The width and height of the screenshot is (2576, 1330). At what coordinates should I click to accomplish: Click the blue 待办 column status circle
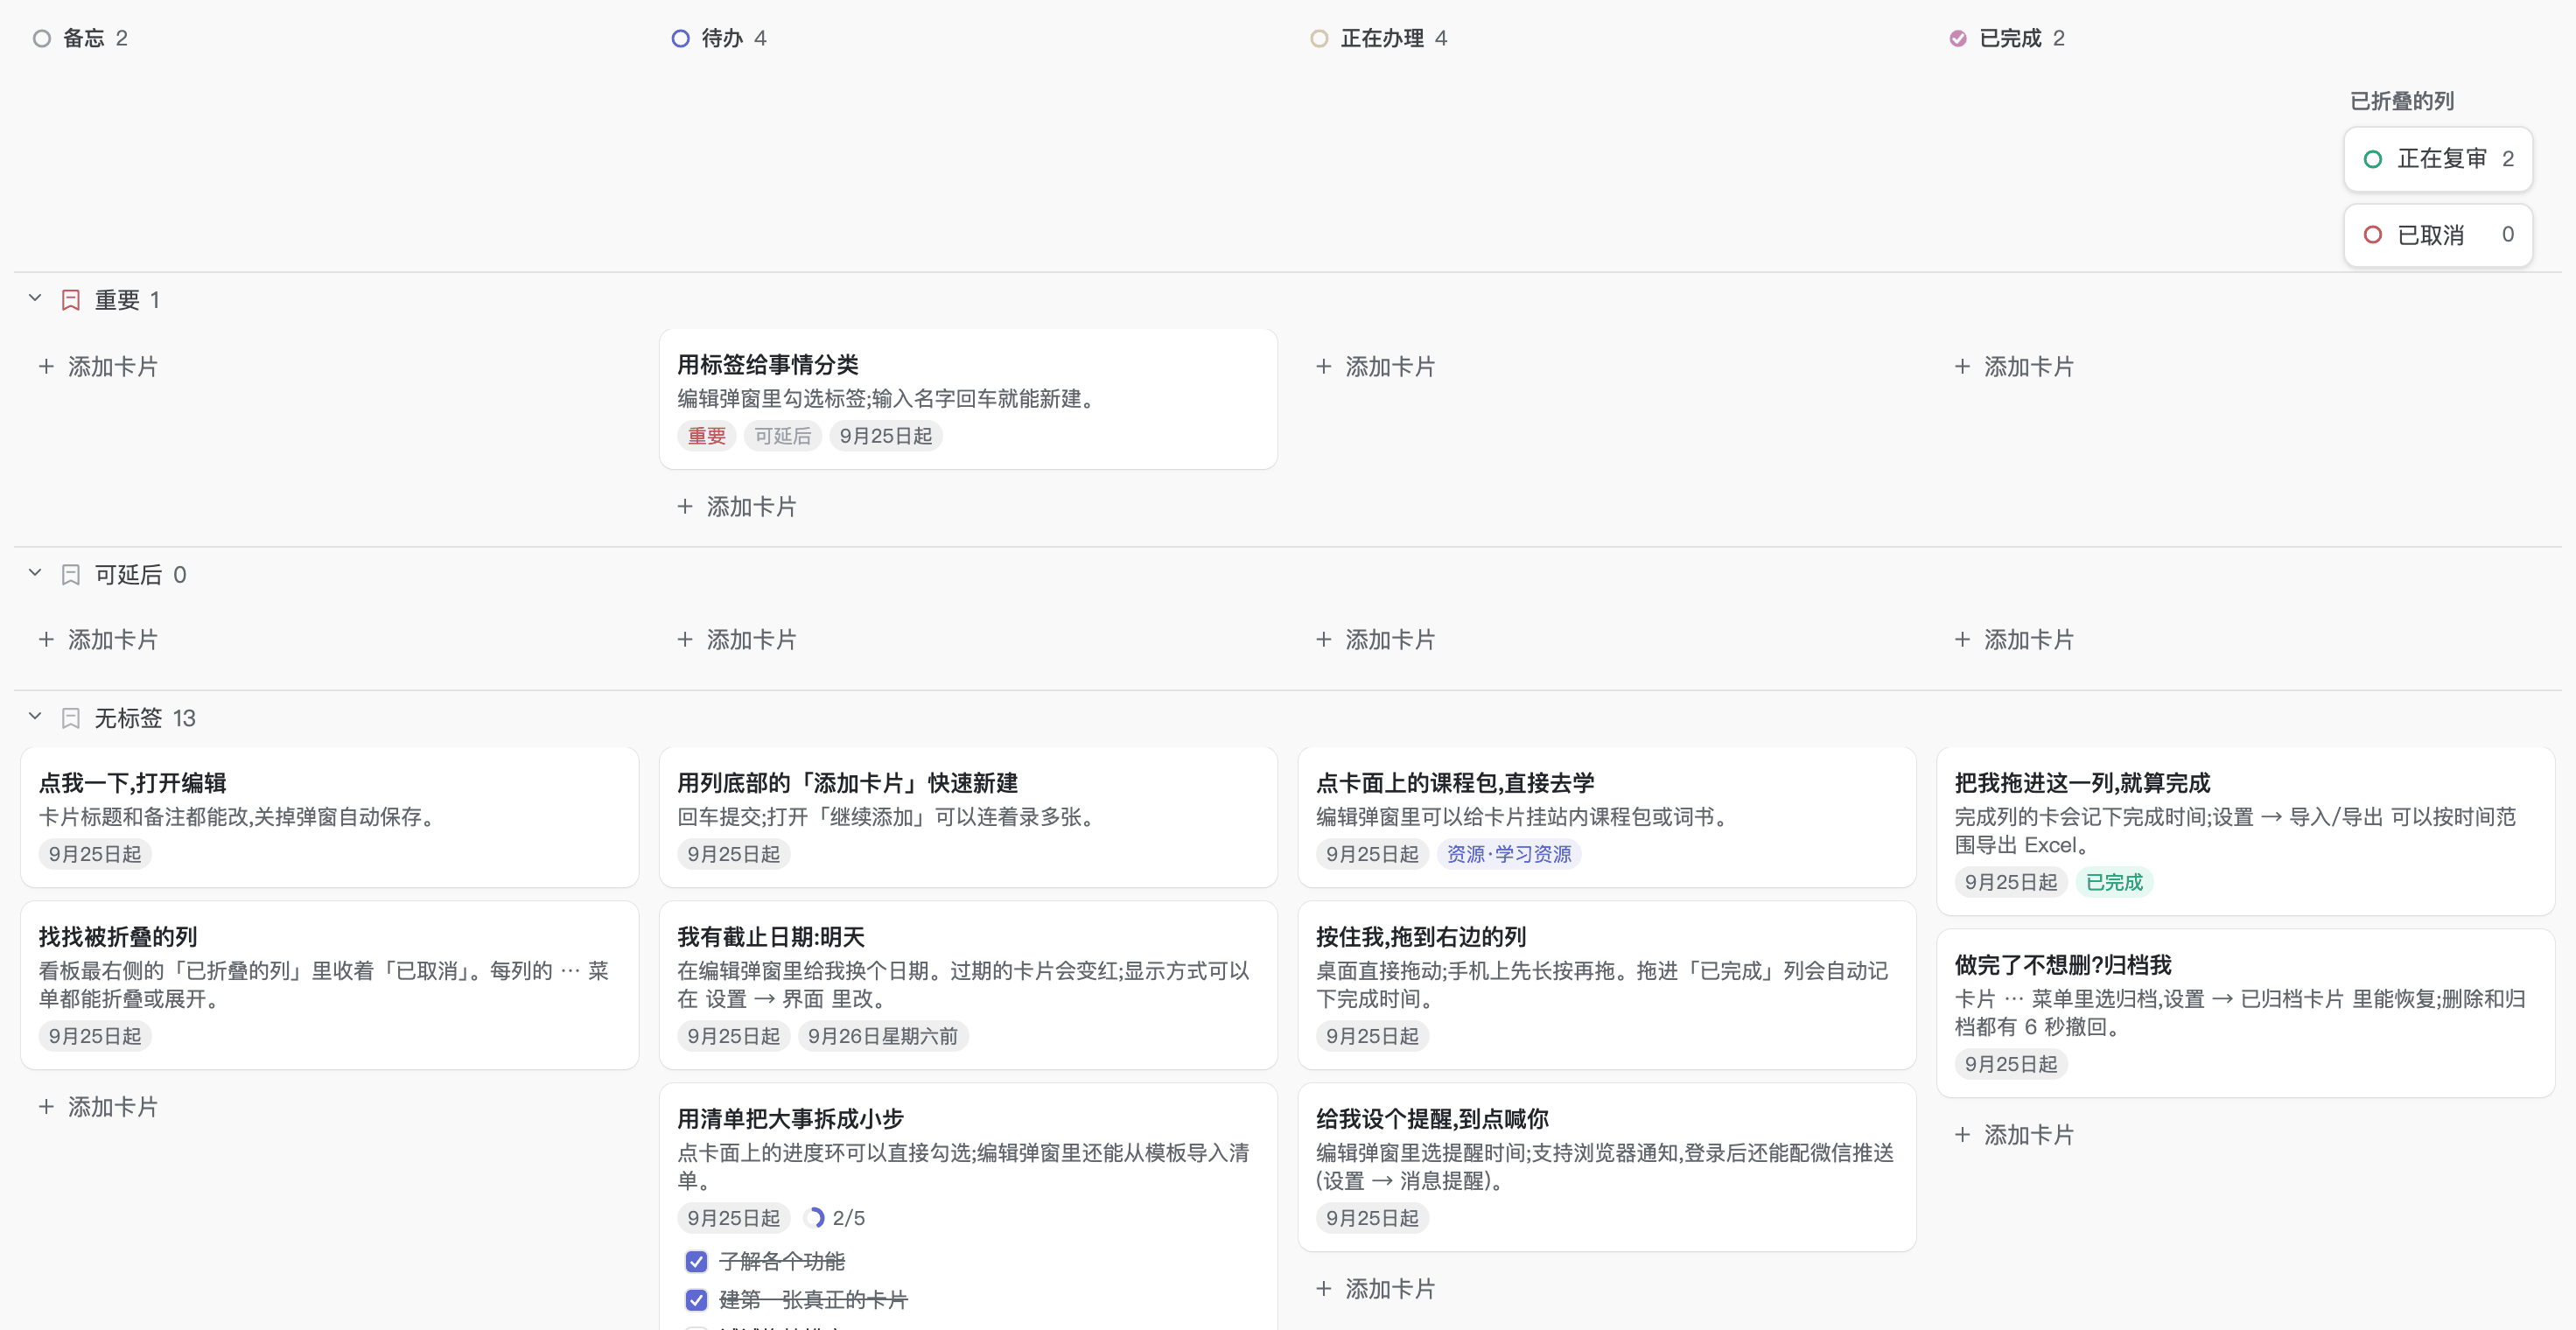click(x=680, y=38)
